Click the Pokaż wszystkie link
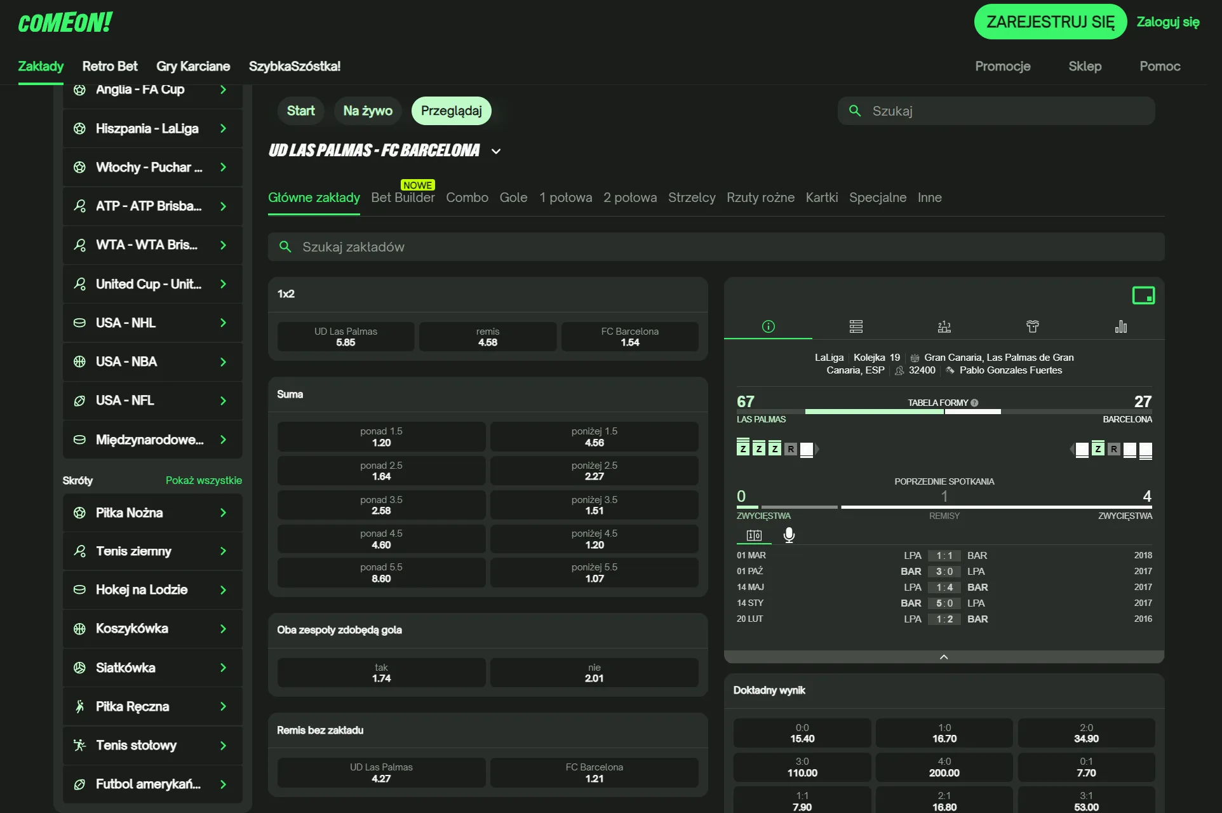This screenshot has height=813, width=1222. coord(204,480)
